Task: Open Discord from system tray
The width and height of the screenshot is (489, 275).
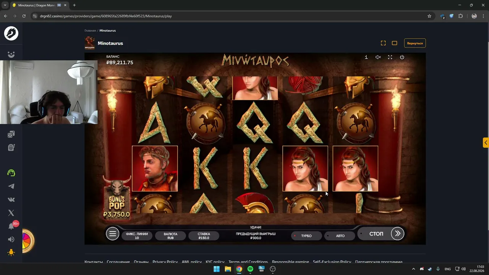Action: pyautogui.click(x=422, y=269)
